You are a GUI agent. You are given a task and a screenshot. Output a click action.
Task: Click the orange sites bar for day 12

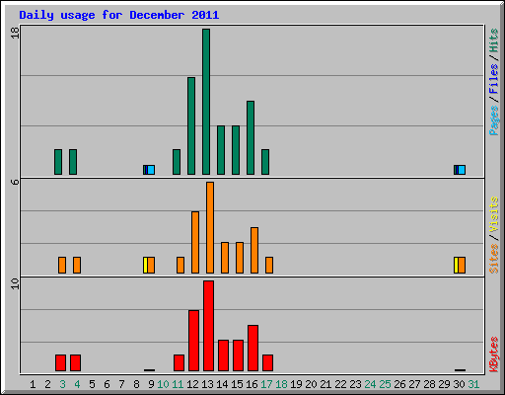tap(195, 242)
